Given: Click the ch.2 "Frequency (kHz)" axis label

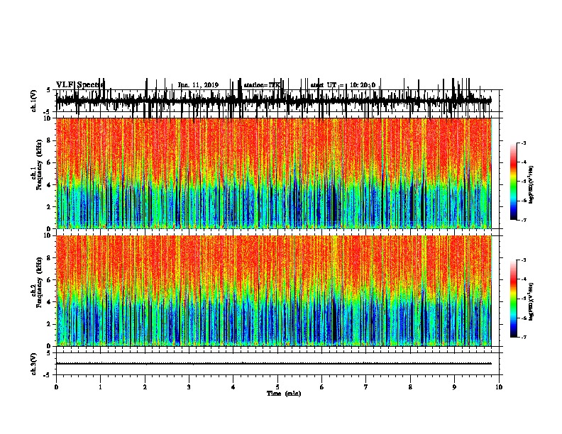Looking at the screenshot, I should (40, 282).
